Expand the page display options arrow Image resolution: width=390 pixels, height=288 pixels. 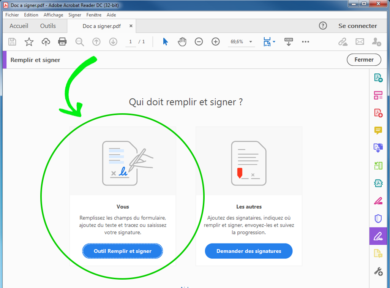click(274, 41)
